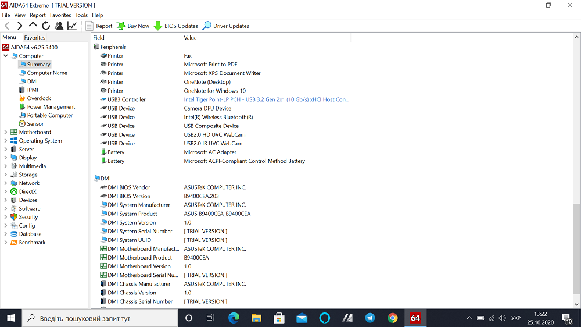Open Microsoft Edge from the taskbar
This screenshot has width=581, height=327.
(234, 318)
